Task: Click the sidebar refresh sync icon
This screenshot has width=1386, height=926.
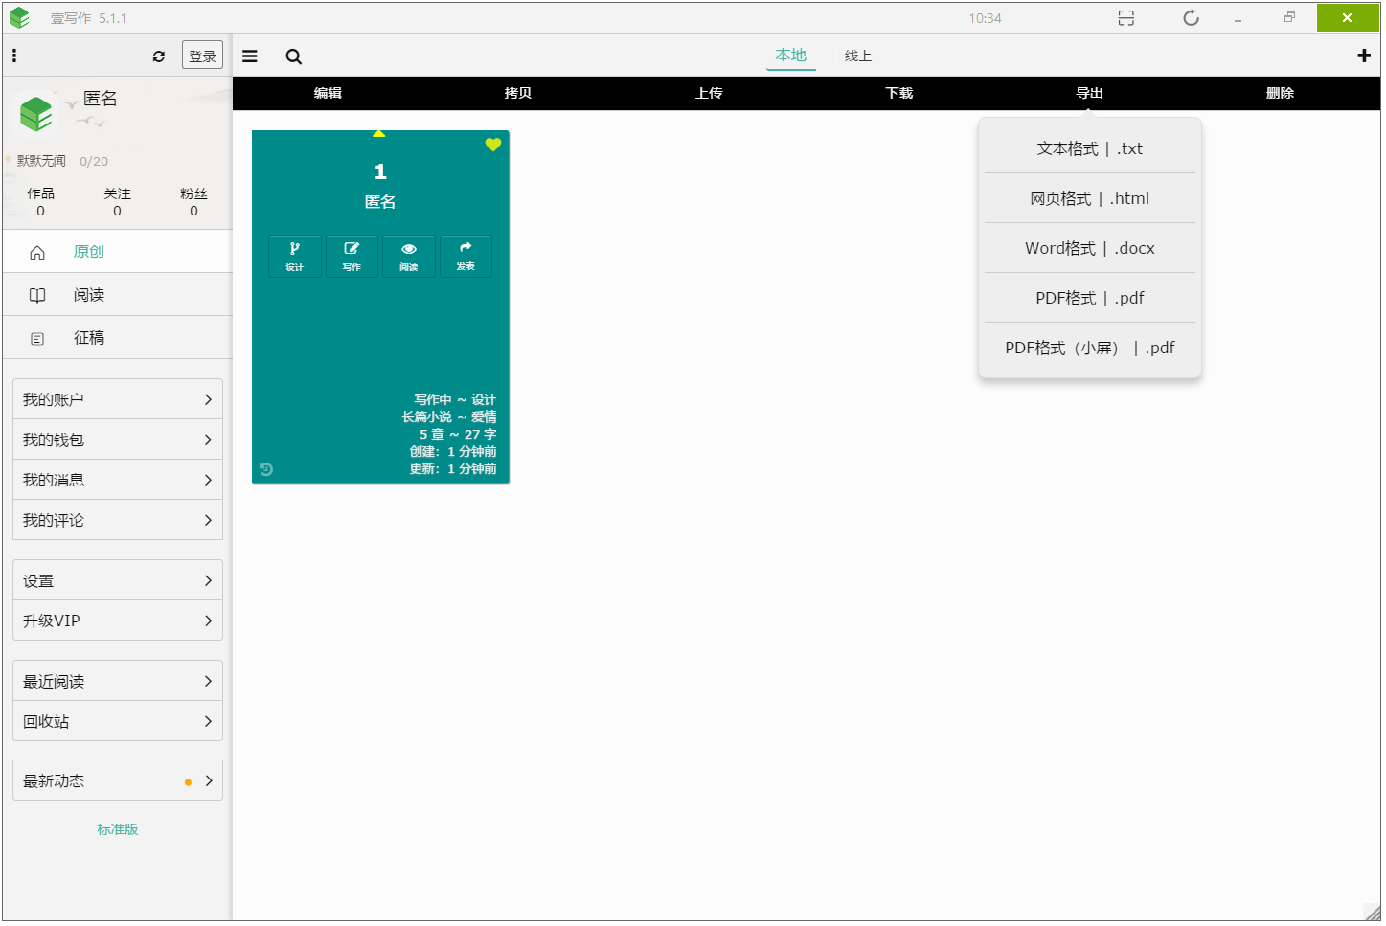Action: pos(159,56)
